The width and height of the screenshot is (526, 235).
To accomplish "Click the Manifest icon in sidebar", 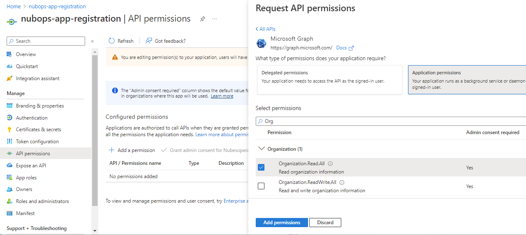I will click(10, 213).
